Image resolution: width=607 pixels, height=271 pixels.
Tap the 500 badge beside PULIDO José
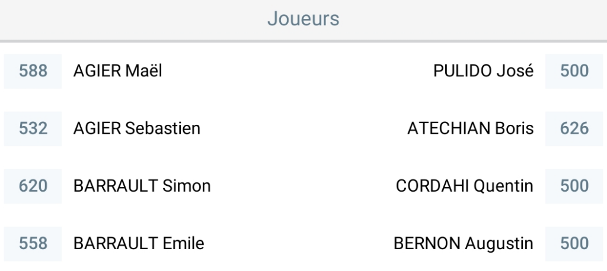point(574,71)
